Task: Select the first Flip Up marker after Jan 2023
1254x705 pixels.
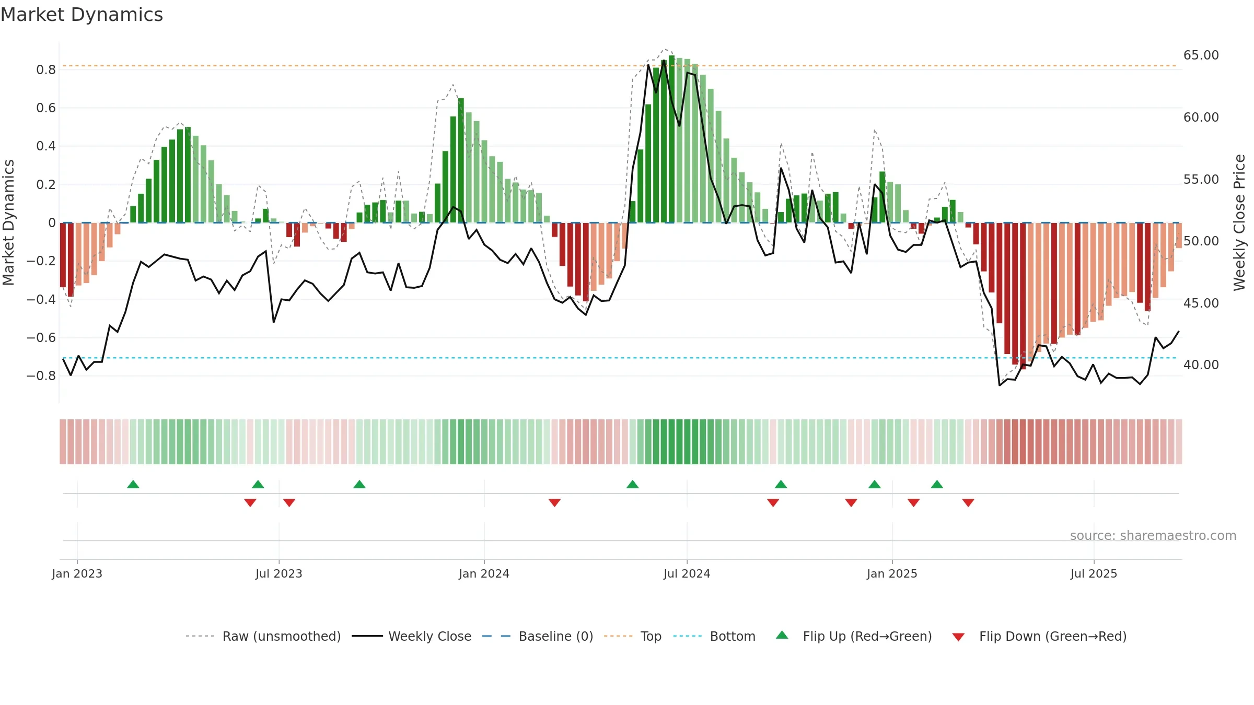Action: [x=133, y=484]
